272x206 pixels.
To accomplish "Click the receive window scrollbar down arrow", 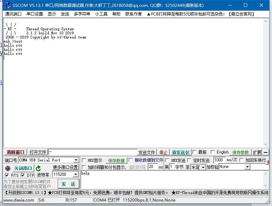I will click(265, 145).
